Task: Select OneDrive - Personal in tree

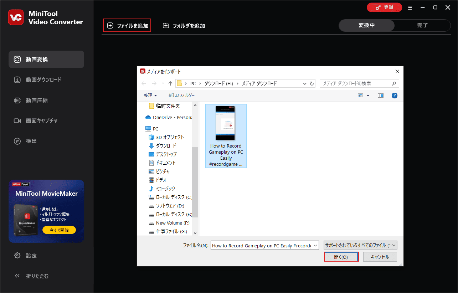Action: coord(168,117)
